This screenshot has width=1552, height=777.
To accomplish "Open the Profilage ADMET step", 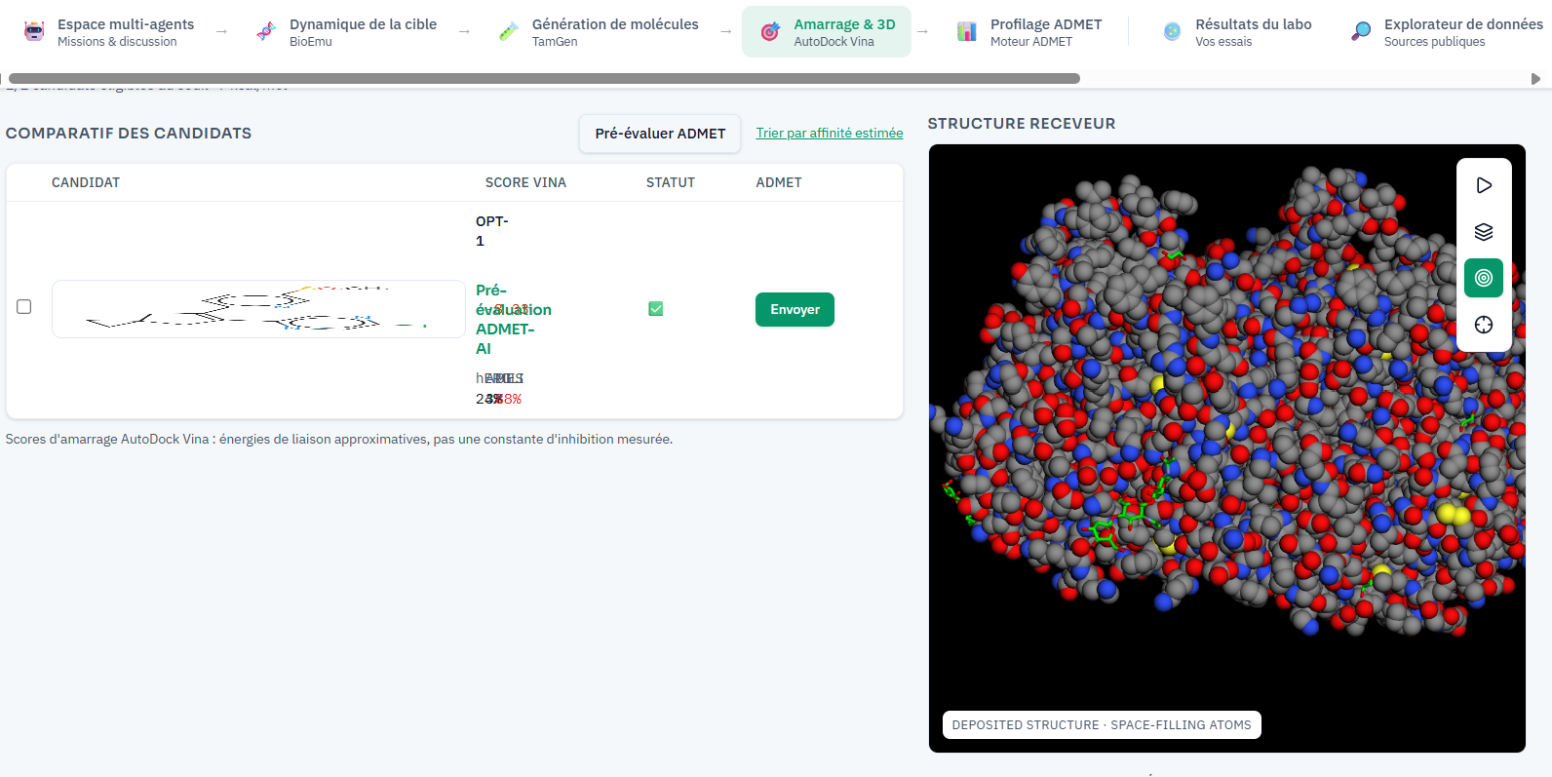I will 1029,32.
